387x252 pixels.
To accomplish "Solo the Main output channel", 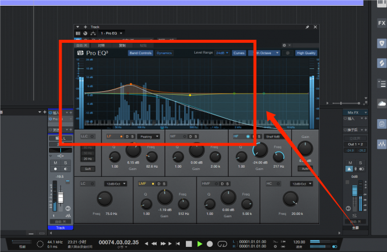I will coord(360,162).
